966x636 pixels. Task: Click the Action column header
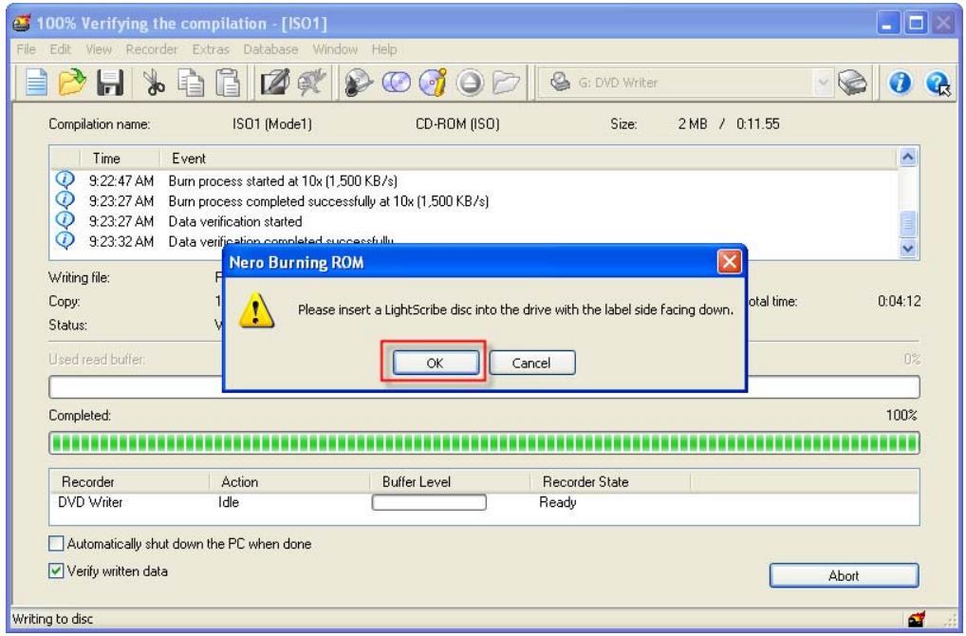(289, 482)
